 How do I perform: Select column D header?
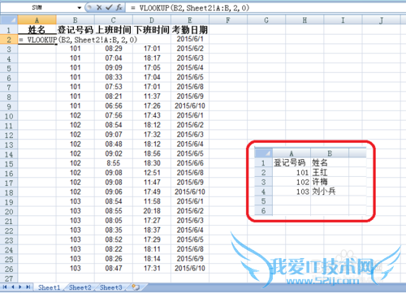[x=152, y=20]
